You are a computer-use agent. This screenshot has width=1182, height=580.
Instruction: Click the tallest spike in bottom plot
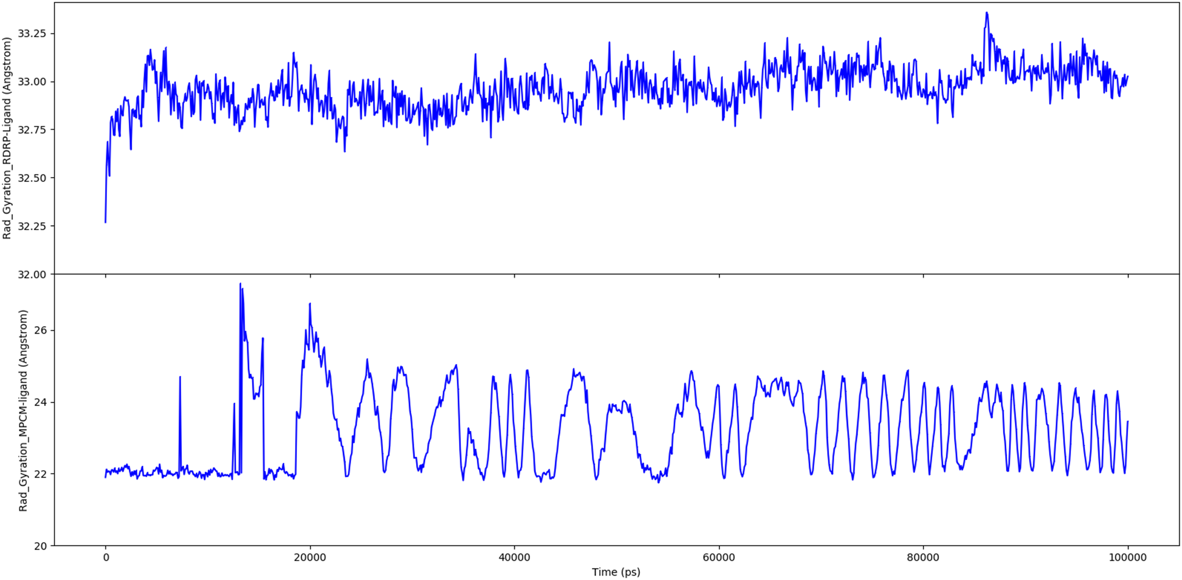click(x=240, y=284)
